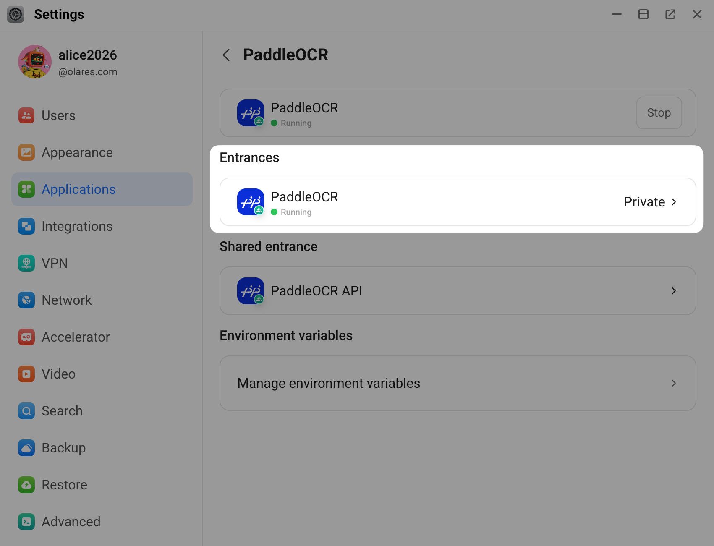The height and width of the screenshot is (546, 714).
Task: Click the Restore icon in sidebar
Action: point(26,485)
